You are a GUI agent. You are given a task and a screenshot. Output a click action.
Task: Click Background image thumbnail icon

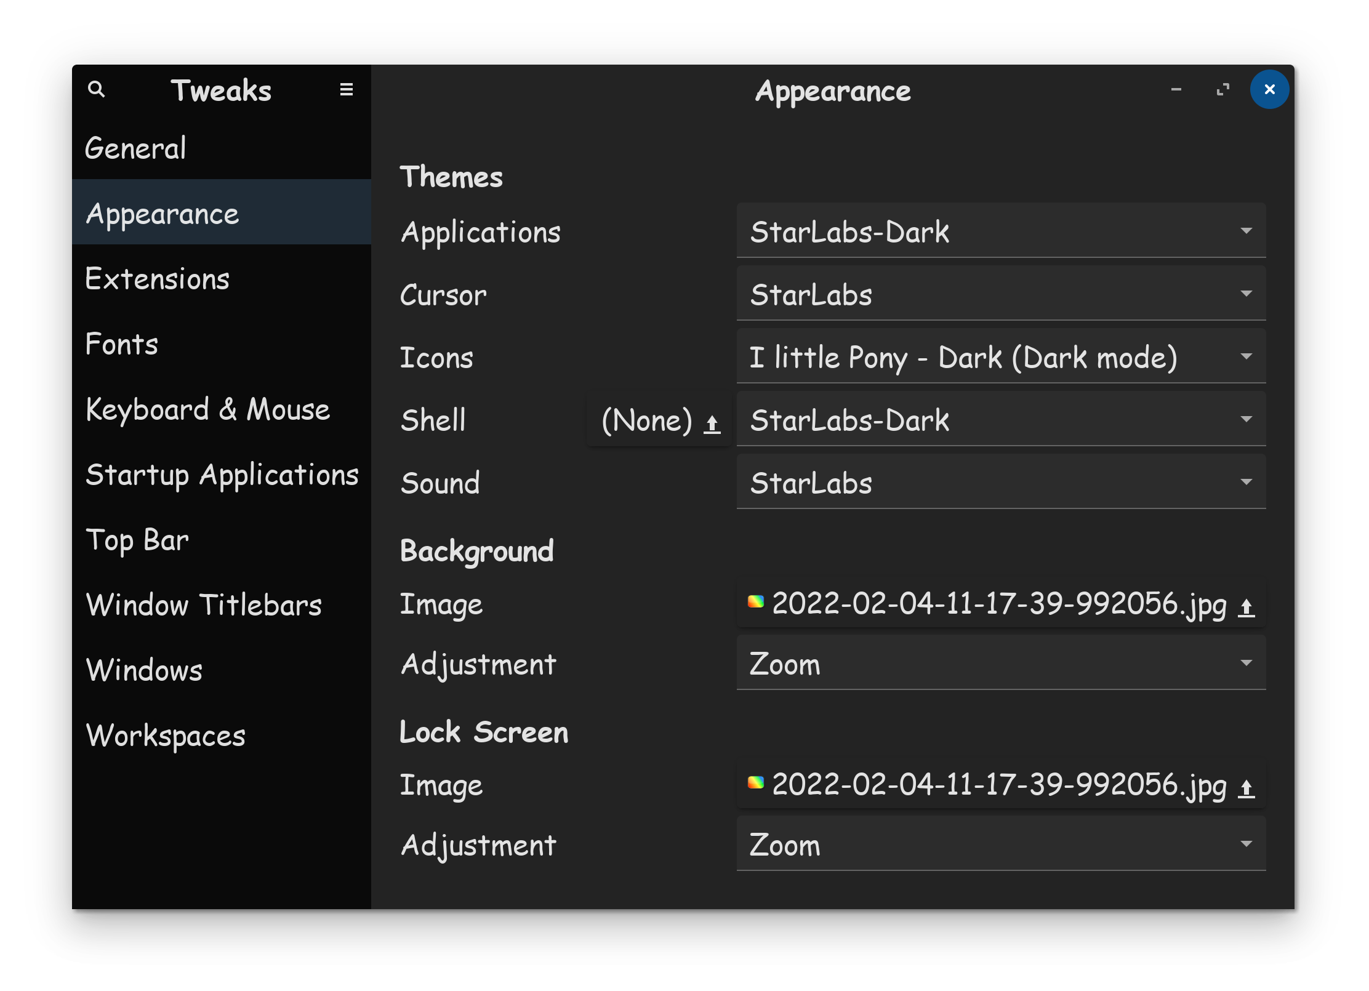coord(756,601)
